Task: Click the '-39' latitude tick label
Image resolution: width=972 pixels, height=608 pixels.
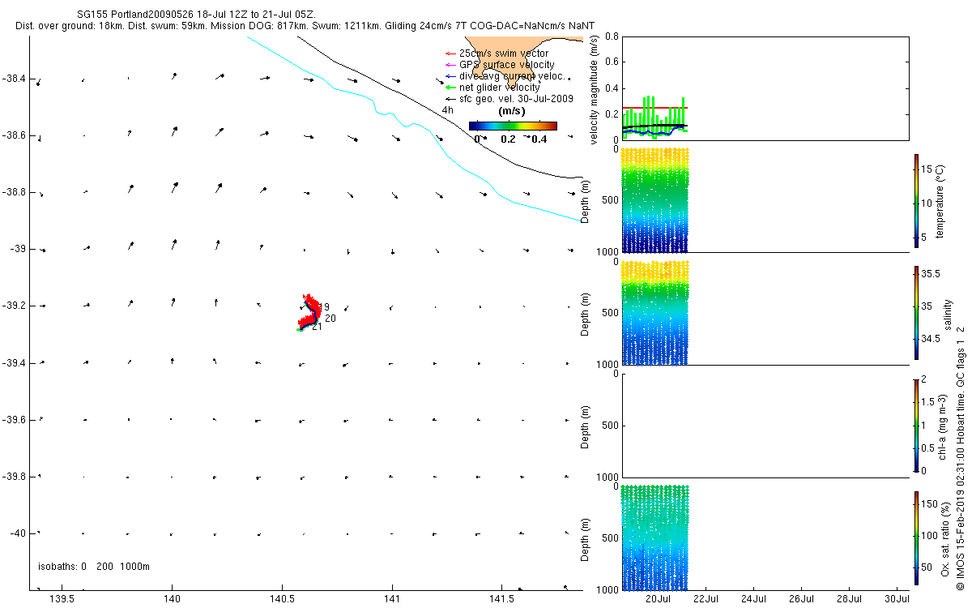Action: (x=19, y=249)
